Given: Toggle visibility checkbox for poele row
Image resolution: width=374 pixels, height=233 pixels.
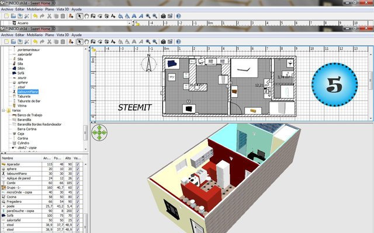Looking at the screenshot, I should [x=78, y=206].
